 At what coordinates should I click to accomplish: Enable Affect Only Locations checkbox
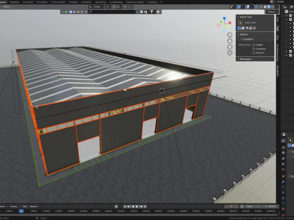click(x=254, y=49)
